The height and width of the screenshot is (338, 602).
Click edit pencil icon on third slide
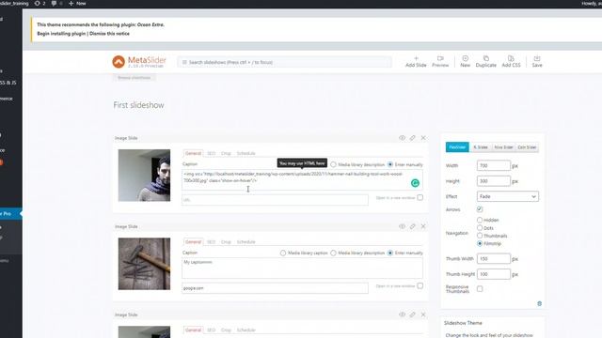[x=412, y=315]
